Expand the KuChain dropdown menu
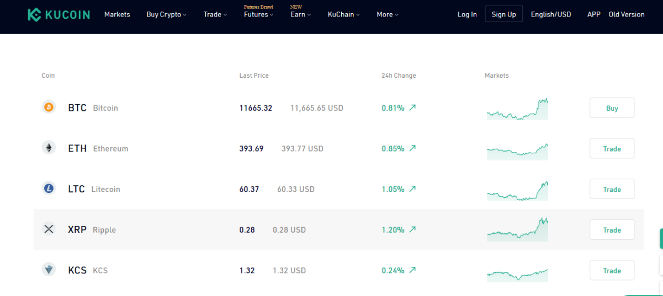663x296 pixels. pyautogui.click(x=344, y=14)
